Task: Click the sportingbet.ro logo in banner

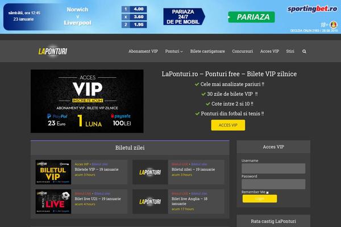Action: [312, 9]
